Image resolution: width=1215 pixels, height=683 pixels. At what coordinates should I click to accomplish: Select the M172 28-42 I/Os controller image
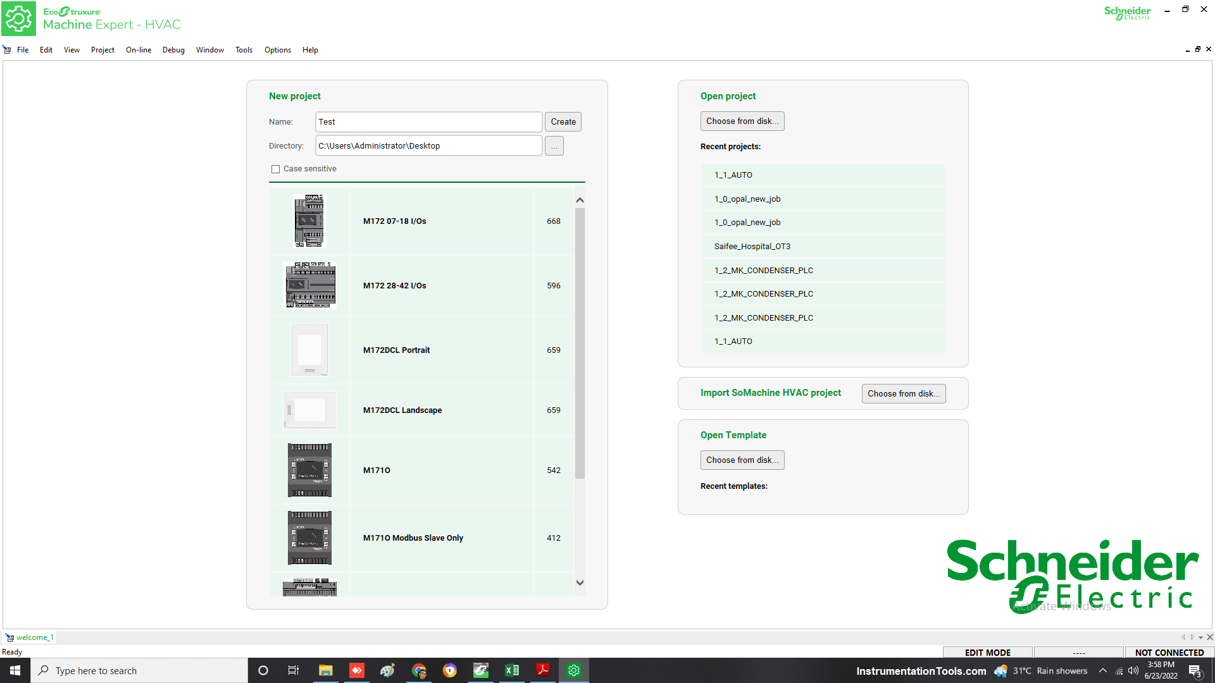click(x=310, y=285)
